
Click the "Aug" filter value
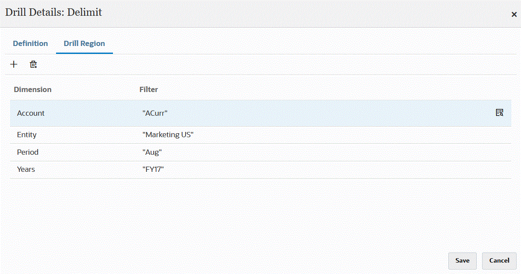pos(152,152)
